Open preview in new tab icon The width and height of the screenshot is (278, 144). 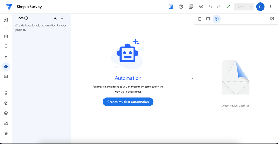(x=272, y=19)
